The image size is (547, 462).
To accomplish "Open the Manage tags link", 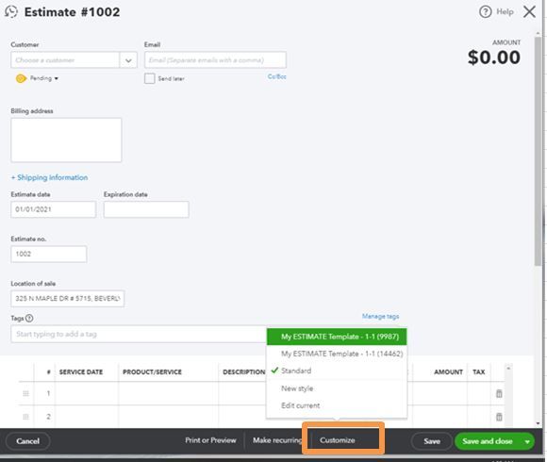I will coord(380,316).
